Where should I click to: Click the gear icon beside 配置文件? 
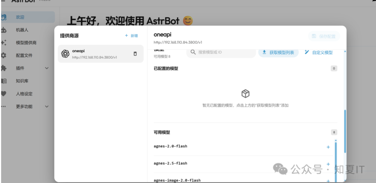tap(4, 55)
